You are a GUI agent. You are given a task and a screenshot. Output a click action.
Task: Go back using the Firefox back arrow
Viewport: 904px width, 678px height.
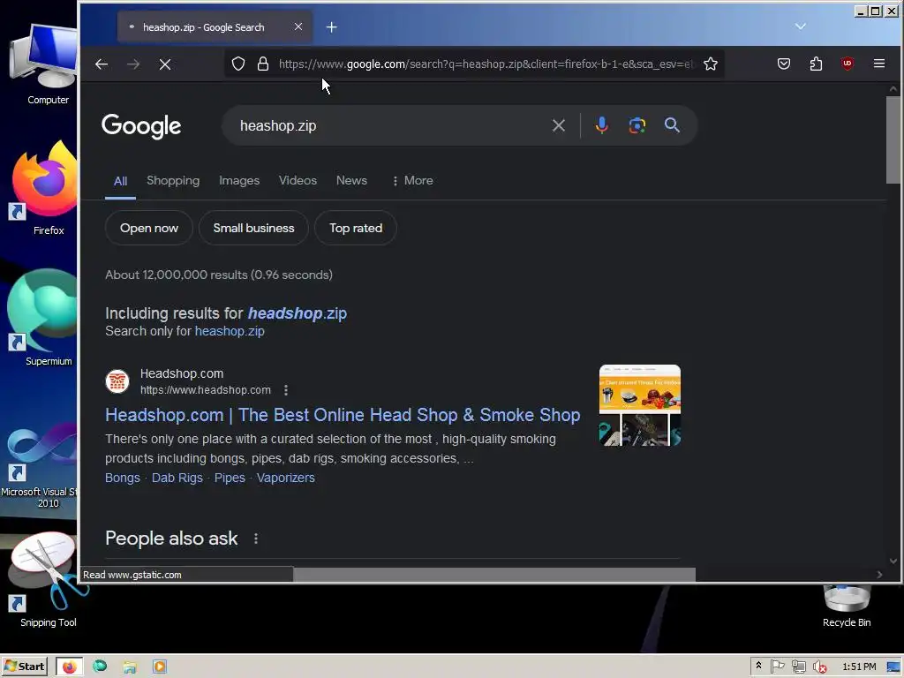(x=102, y=64)
